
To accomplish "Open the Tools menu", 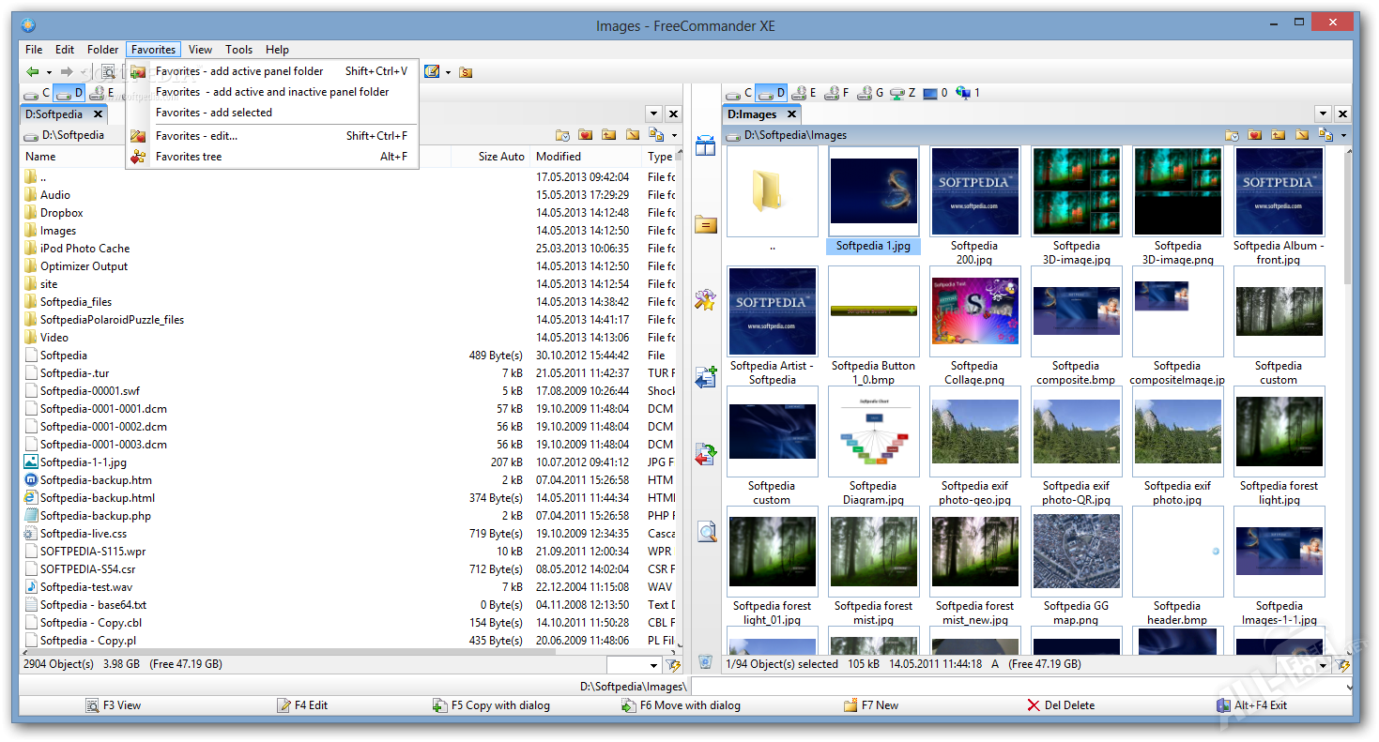I will pyautogui.click(x=238, y=50).
